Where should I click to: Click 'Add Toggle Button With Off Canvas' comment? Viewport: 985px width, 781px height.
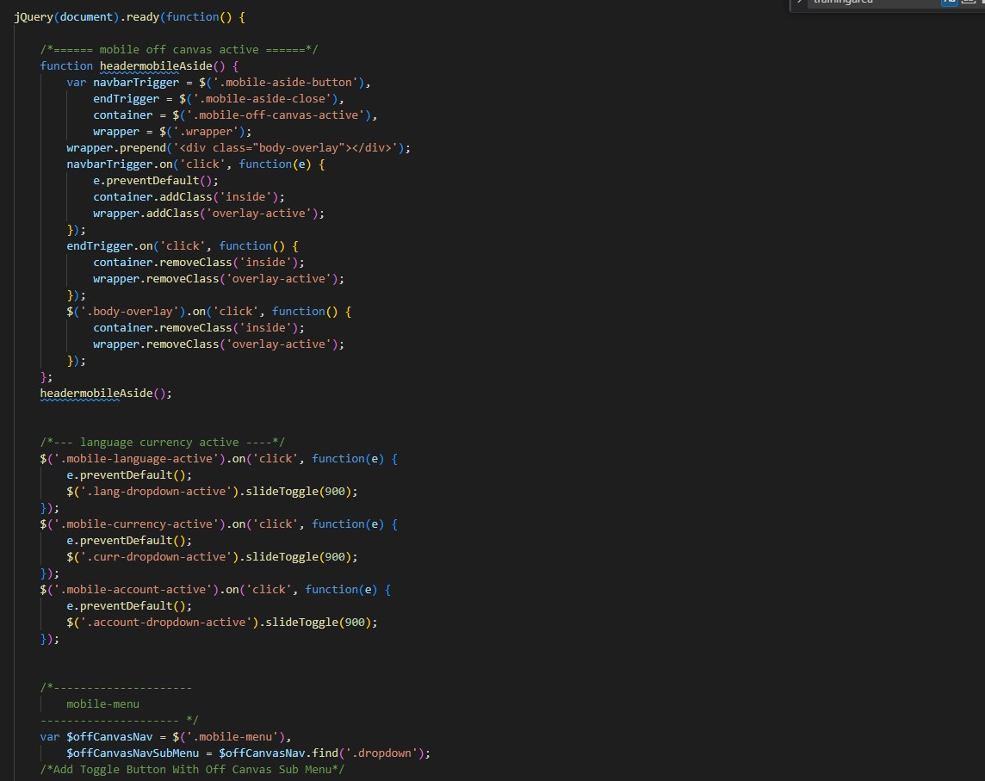point(192,770)
